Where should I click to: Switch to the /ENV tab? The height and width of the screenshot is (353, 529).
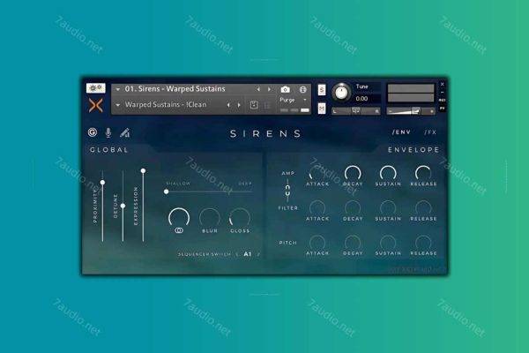pos(401,132)
